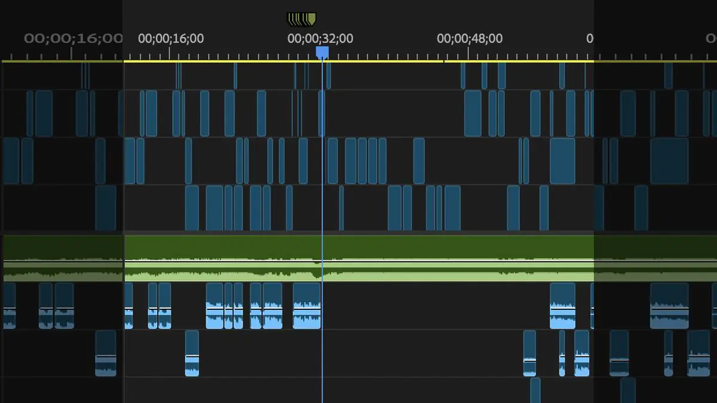Click the 00;00;32;00 timecode on the ruler
Image resolution: width=717 pixels, height=403 pixels.
pyautogui.click(x=320, y=39)
